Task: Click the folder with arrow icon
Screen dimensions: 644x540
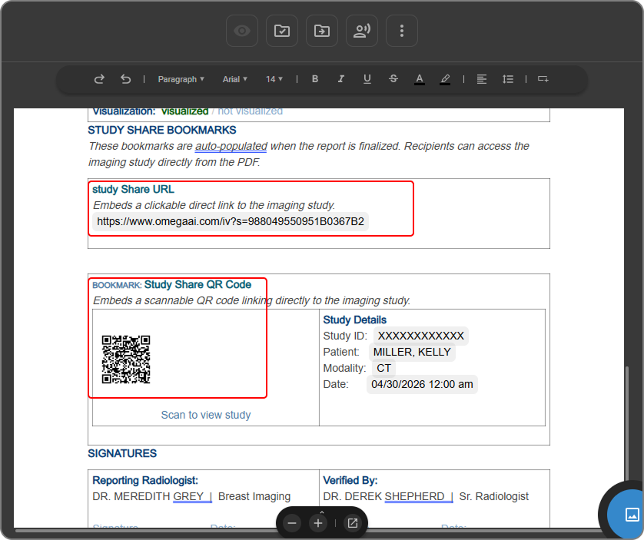Action: [x=321, y=31]
